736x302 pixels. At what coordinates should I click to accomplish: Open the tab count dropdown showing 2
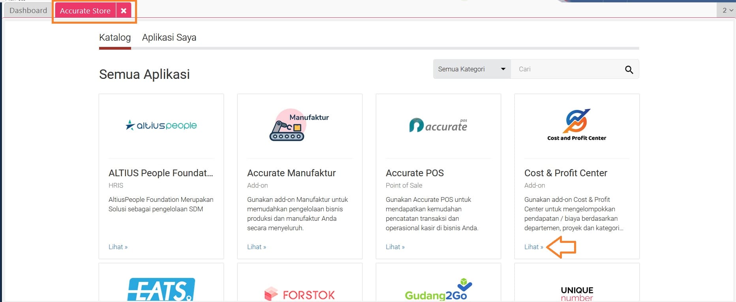727,10
